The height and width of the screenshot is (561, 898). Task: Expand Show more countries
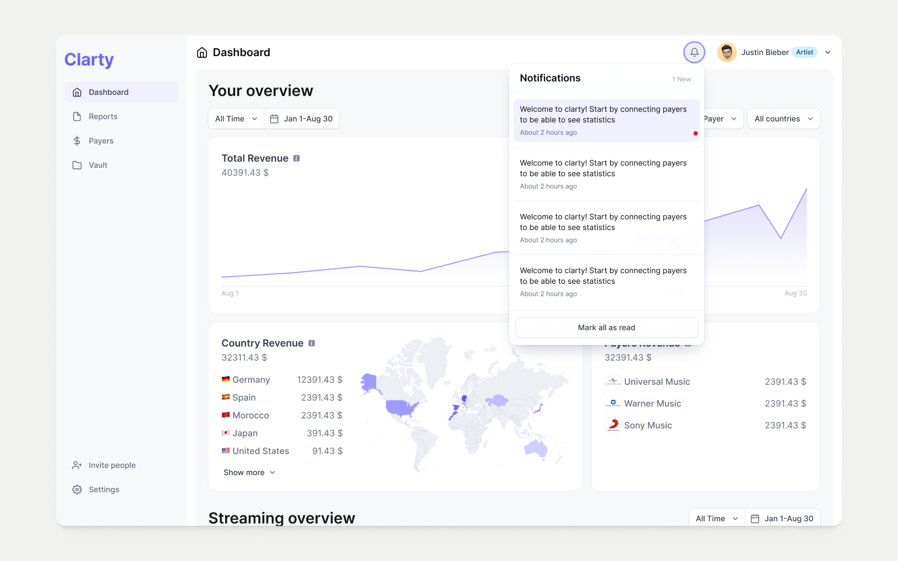(x=249, y=472)
